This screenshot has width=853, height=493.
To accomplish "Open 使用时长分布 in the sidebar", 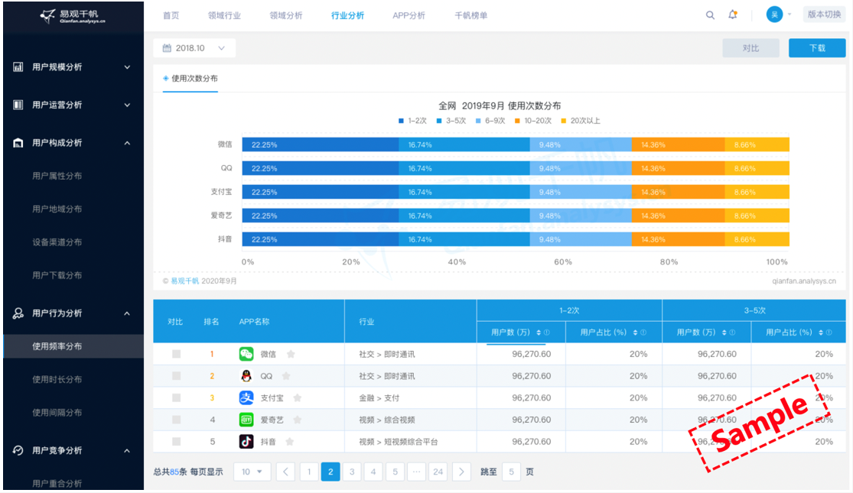I will click(57, 380).
